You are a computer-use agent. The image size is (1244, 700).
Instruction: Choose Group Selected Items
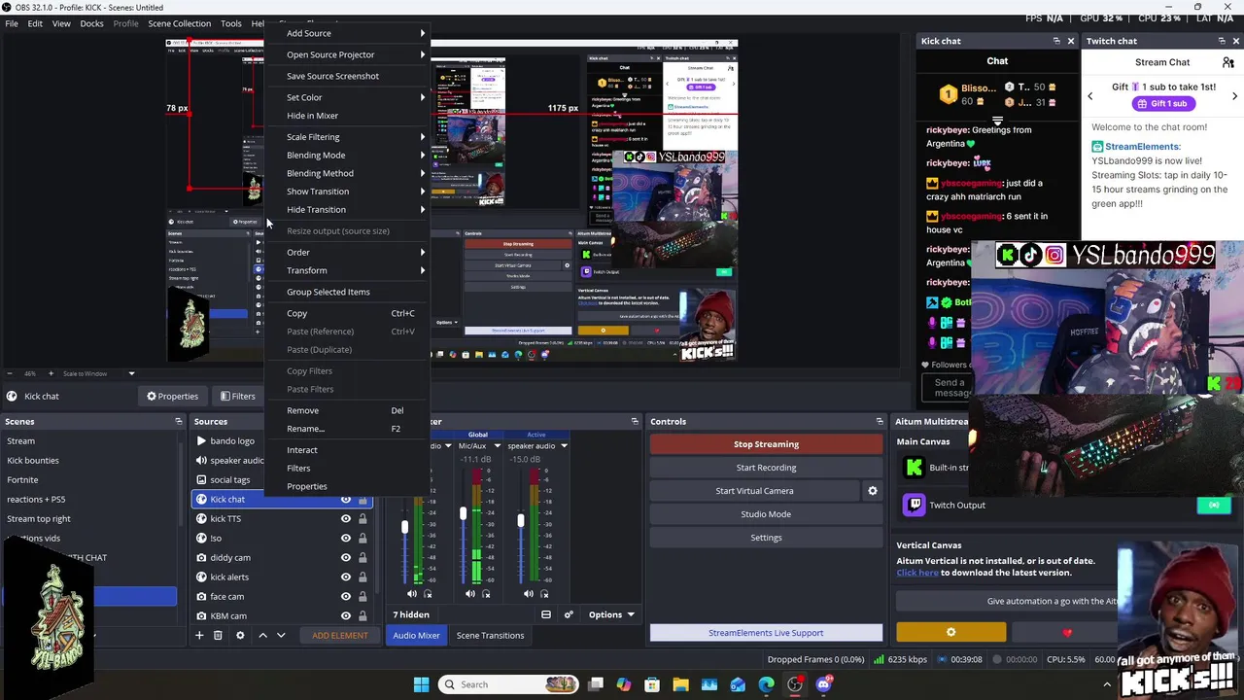point(347,292)
